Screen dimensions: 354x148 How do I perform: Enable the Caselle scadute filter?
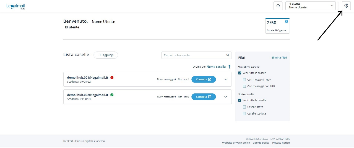244,113
